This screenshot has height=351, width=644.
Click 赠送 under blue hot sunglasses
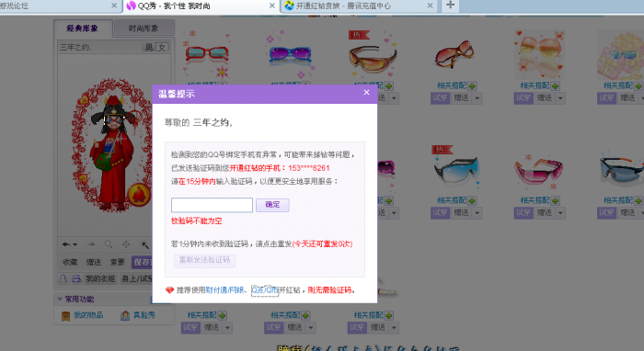point(461,213)
